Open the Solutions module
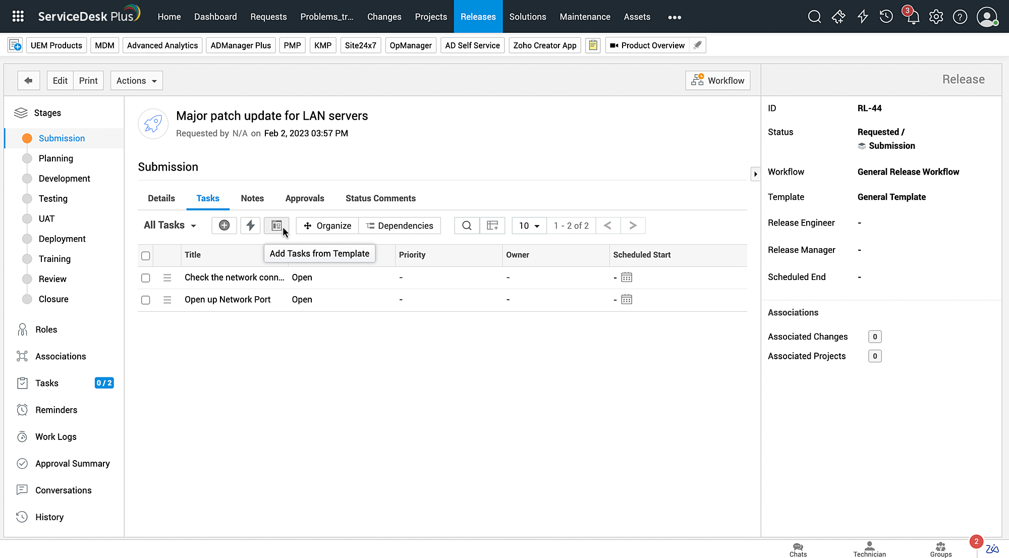Screen dimensions: 1009x558 point(528,17)
